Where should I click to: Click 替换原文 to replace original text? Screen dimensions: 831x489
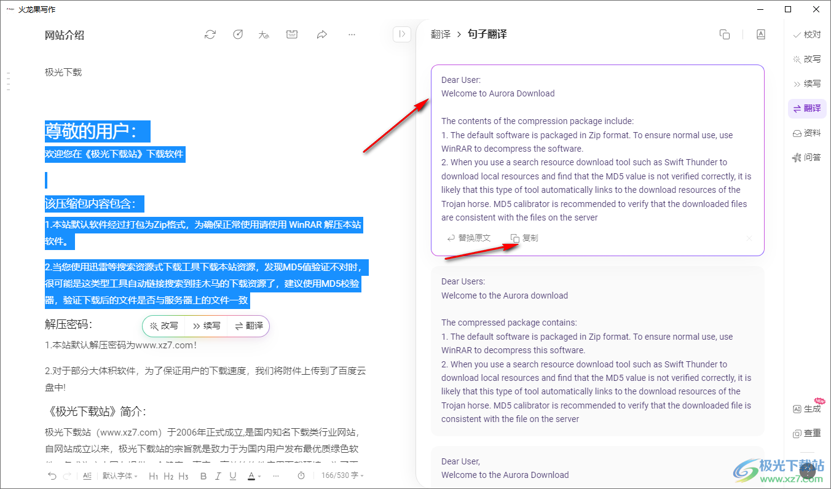(468, 238)
